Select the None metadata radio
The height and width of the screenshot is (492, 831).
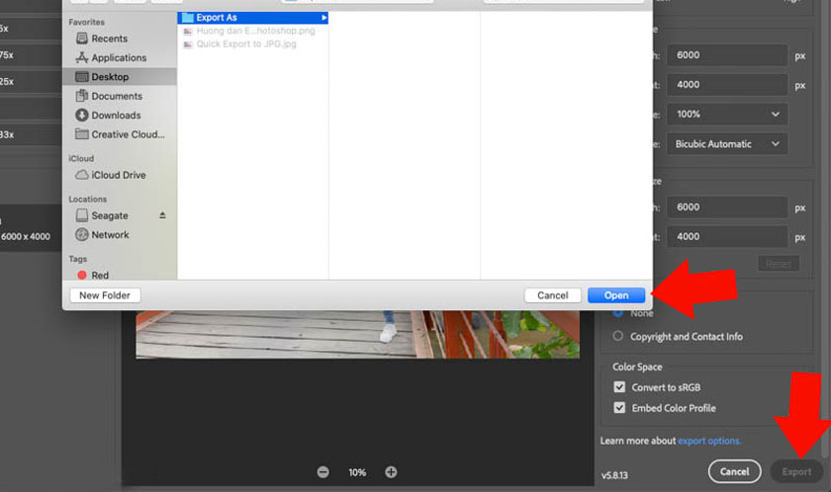618,312
